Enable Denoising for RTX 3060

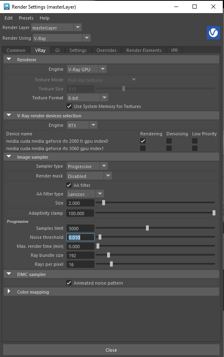click(169, 148)
